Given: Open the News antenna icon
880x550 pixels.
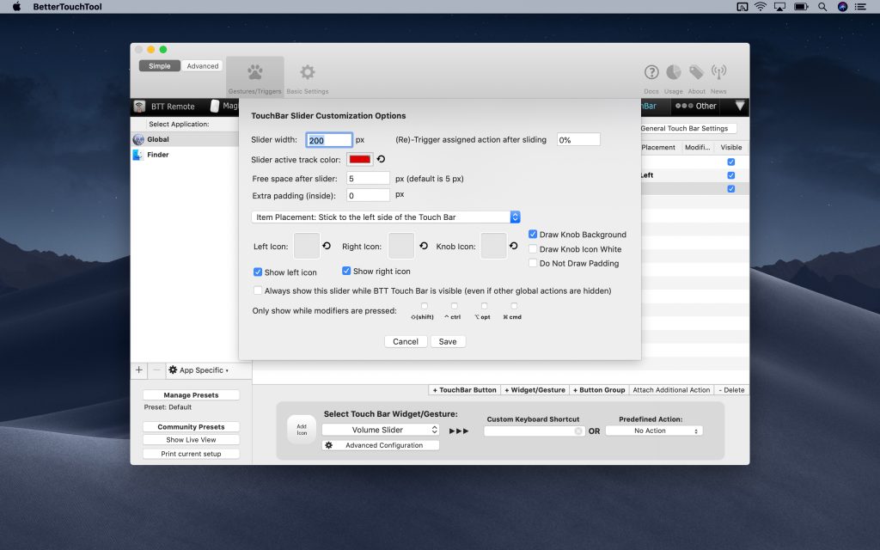Looking at the screenshot, I should 719,72.
